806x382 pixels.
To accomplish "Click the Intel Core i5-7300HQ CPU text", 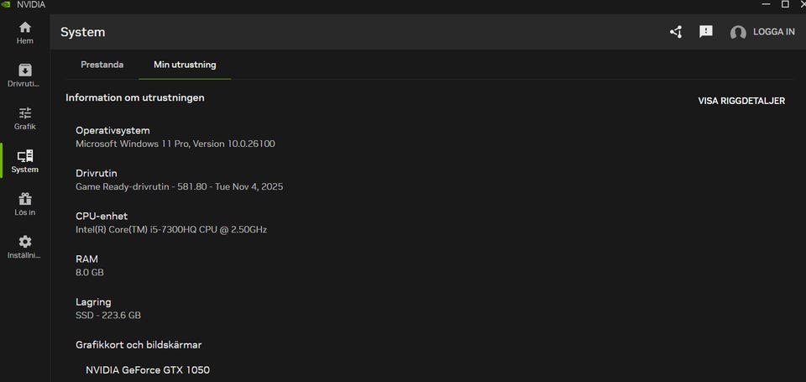I will coord(171,229).
